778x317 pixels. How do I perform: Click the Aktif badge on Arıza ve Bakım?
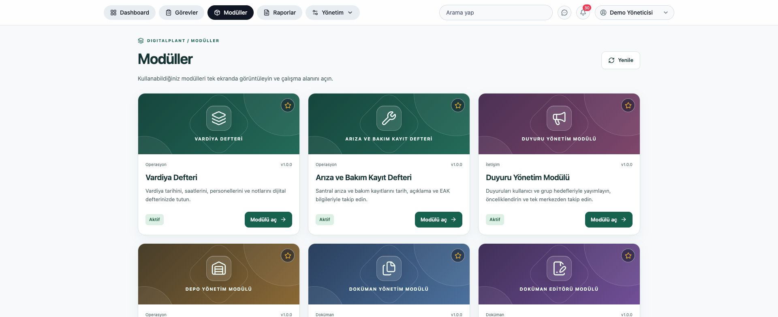point(325,219)
